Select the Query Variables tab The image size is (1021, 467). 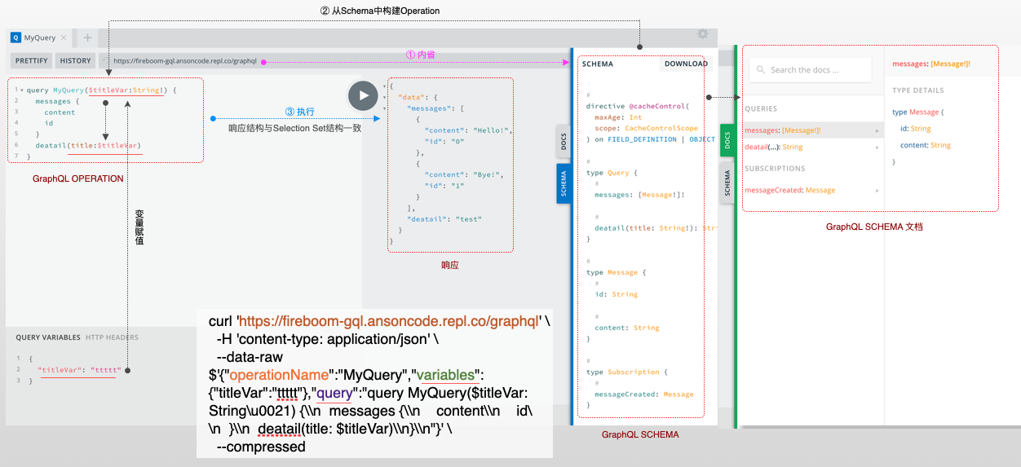pyautogui.click(x=48, y=337)
